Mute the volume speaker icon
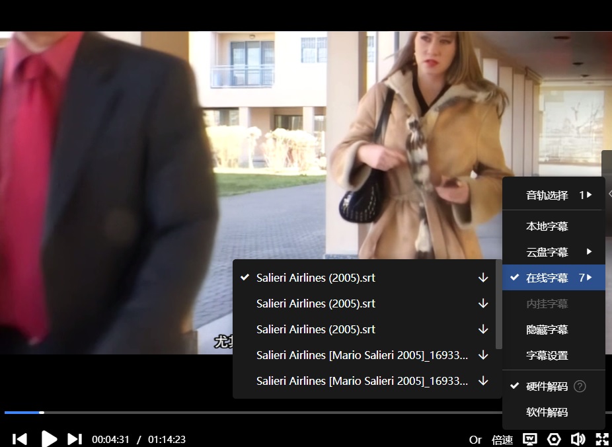612x447 pixels. pos(578,439)
